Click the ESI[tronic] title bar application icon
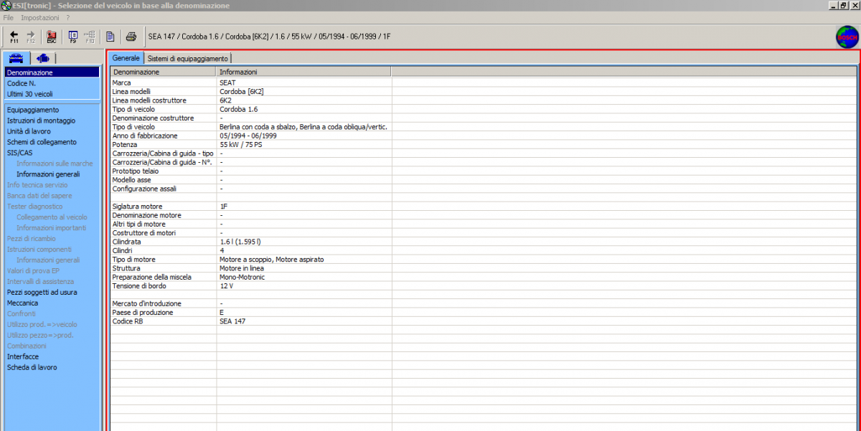The height and width of the screenshot is (431, 861). pyautogui.click(x=6, y=6)
